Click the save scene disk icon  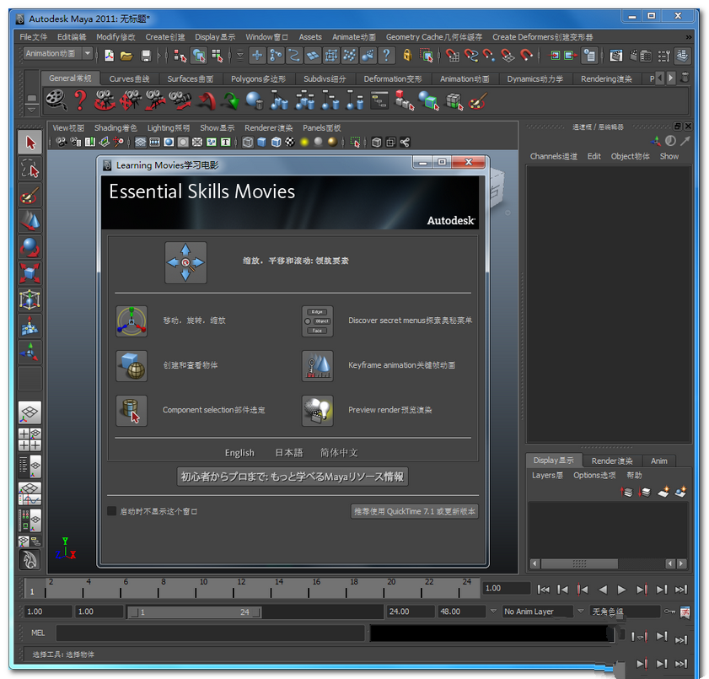click(146, 55)
